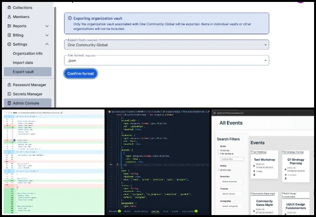Click the info icon in export callout
Image resolution: width=316 pixels, height=217 pixels.
(x=70, y=18)
